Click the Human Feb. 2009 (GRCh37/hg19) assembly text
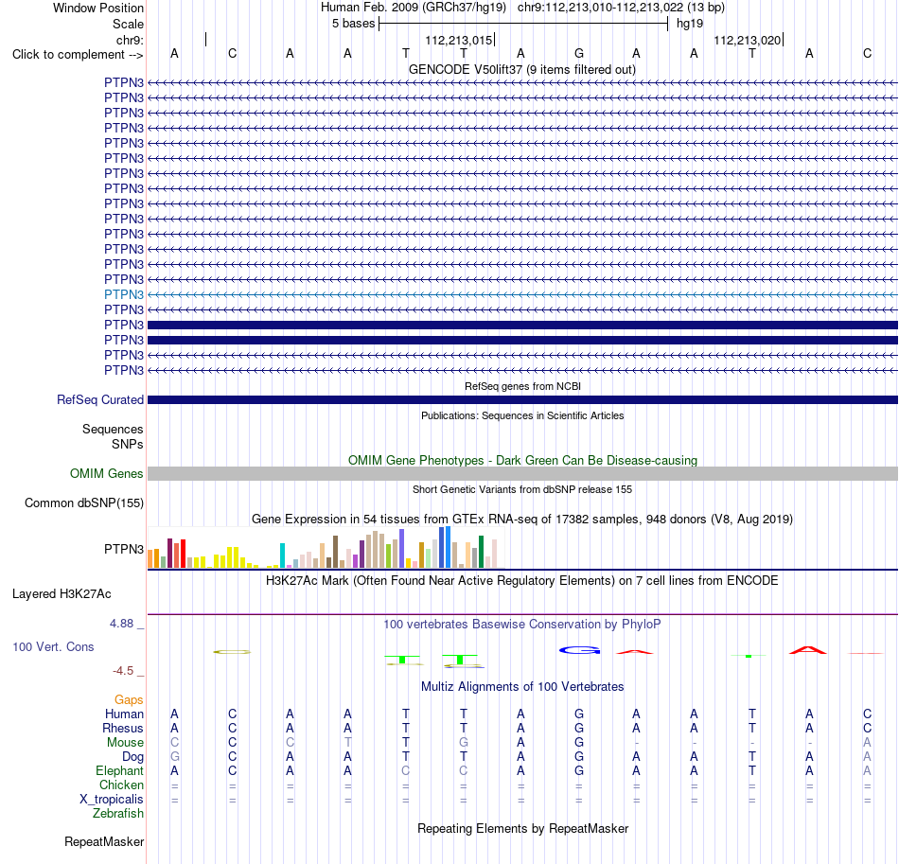 coord(414,8)
